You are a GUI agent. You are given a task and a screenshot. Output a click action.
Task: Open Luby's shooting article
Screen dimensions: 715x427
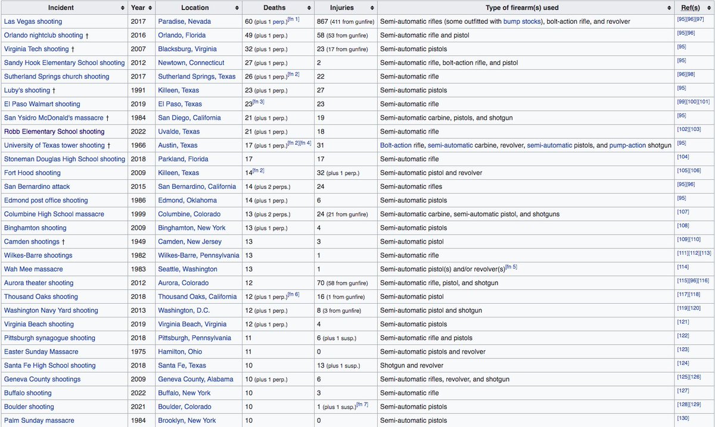pos(27,90)
